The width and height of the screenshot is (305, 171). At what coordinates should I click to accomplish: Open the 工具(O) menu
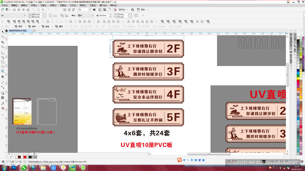[93, 5]
